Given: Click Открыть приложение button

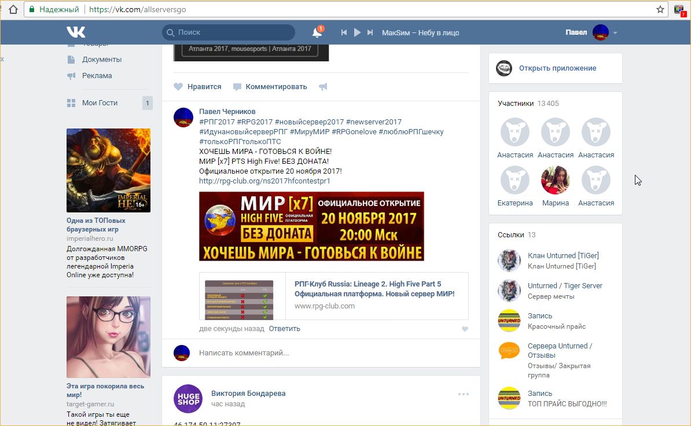Looking at the screenshot, I should [x=557, y=68].
